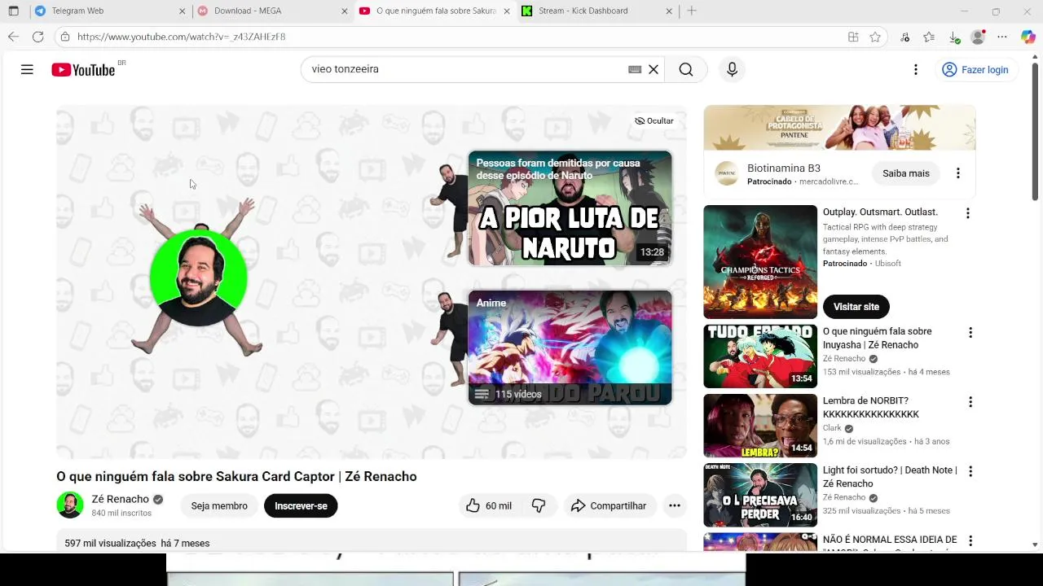Image resolution: width=1043 pixels, height=586 pixels.
Task: Open Death Note Light foi sortudo thumbnail
Action: click(x=760, y=495)
